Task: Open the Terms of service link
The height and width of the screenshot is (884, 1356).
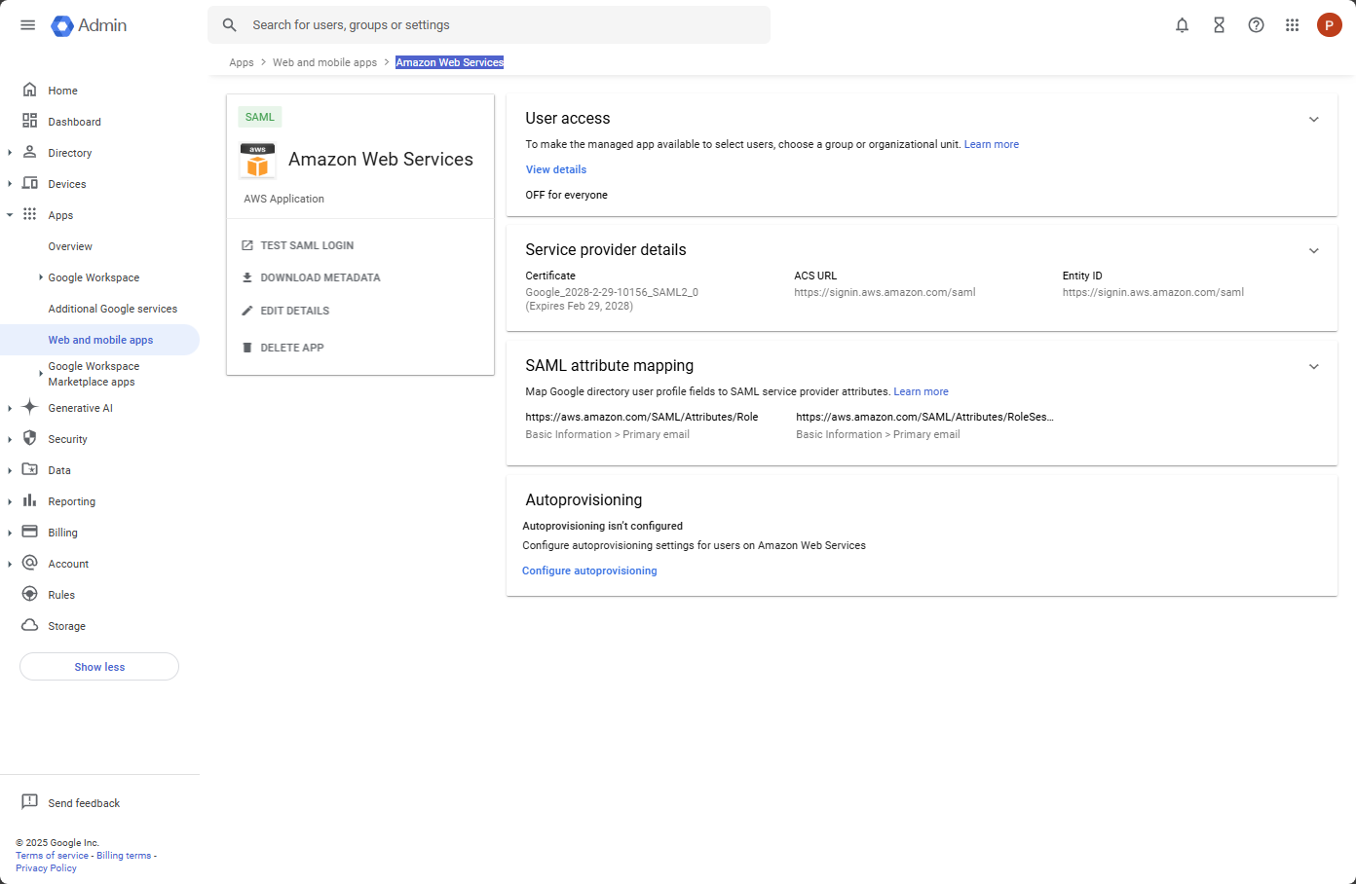Action: [x=52, y=856]
